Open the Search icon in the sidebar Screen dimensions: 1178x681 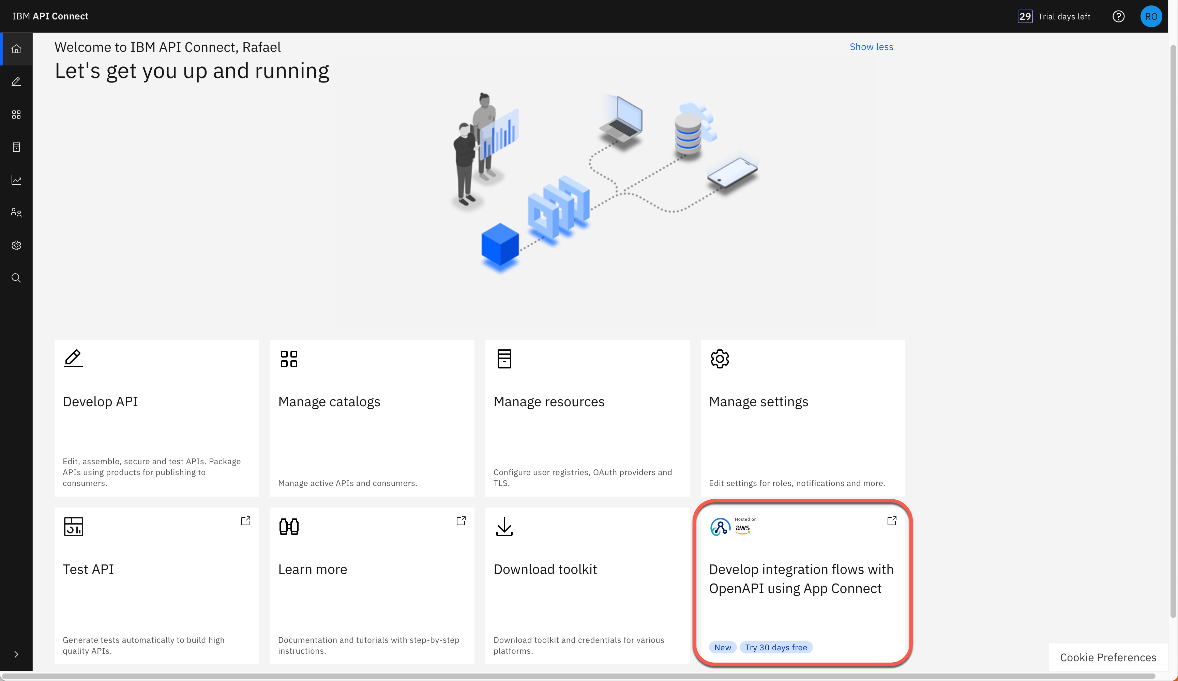(16, 278)
